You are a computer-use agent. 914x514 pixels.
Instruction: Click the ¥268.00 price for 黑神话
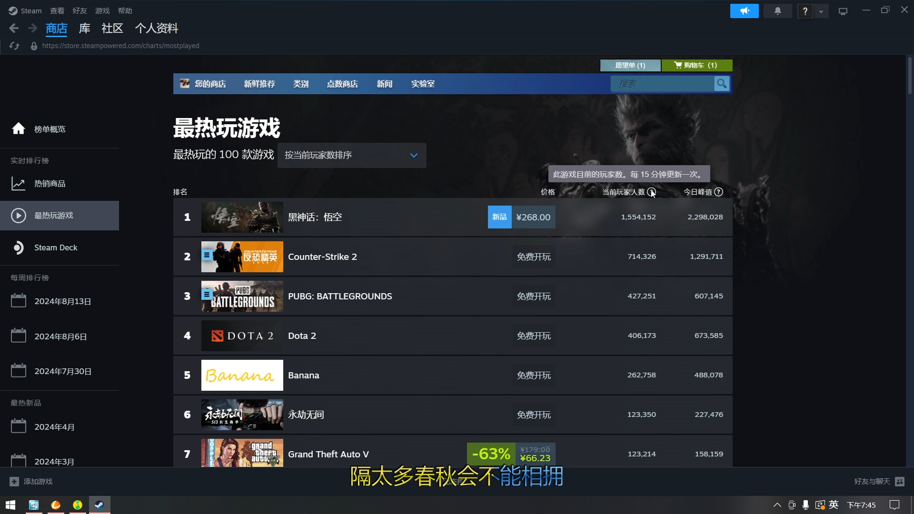point(533,217)
